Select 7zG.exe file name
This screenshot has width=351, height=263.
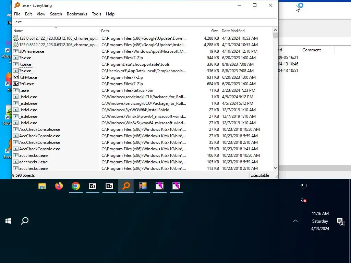coord(26,84)
